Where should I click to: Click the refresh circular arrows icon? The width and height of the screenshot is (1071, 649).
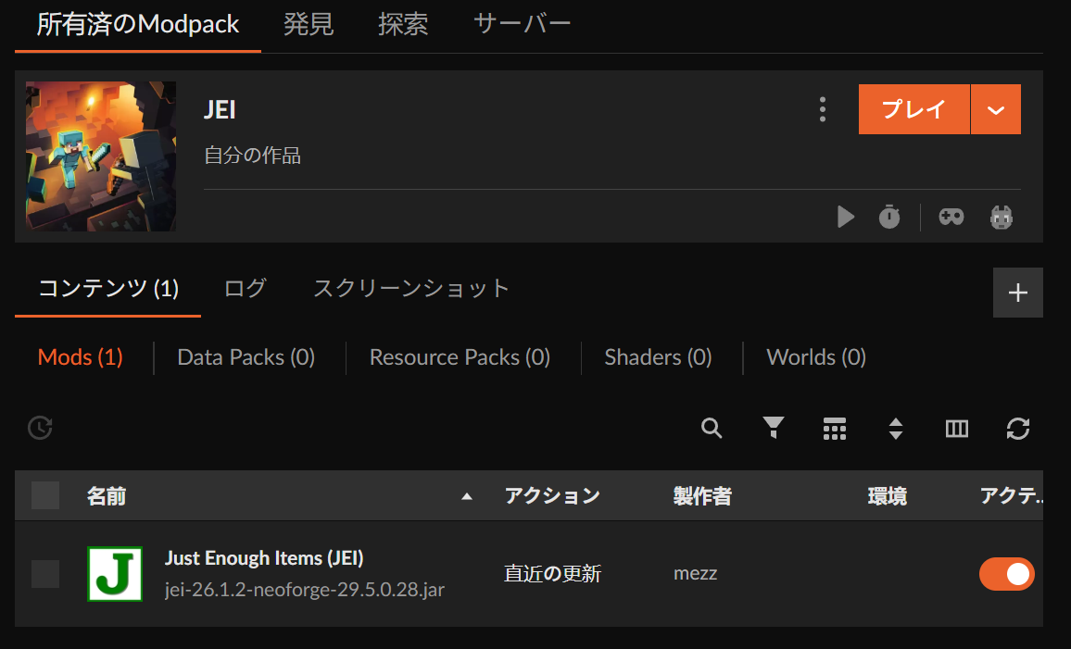pos(1017,428)
